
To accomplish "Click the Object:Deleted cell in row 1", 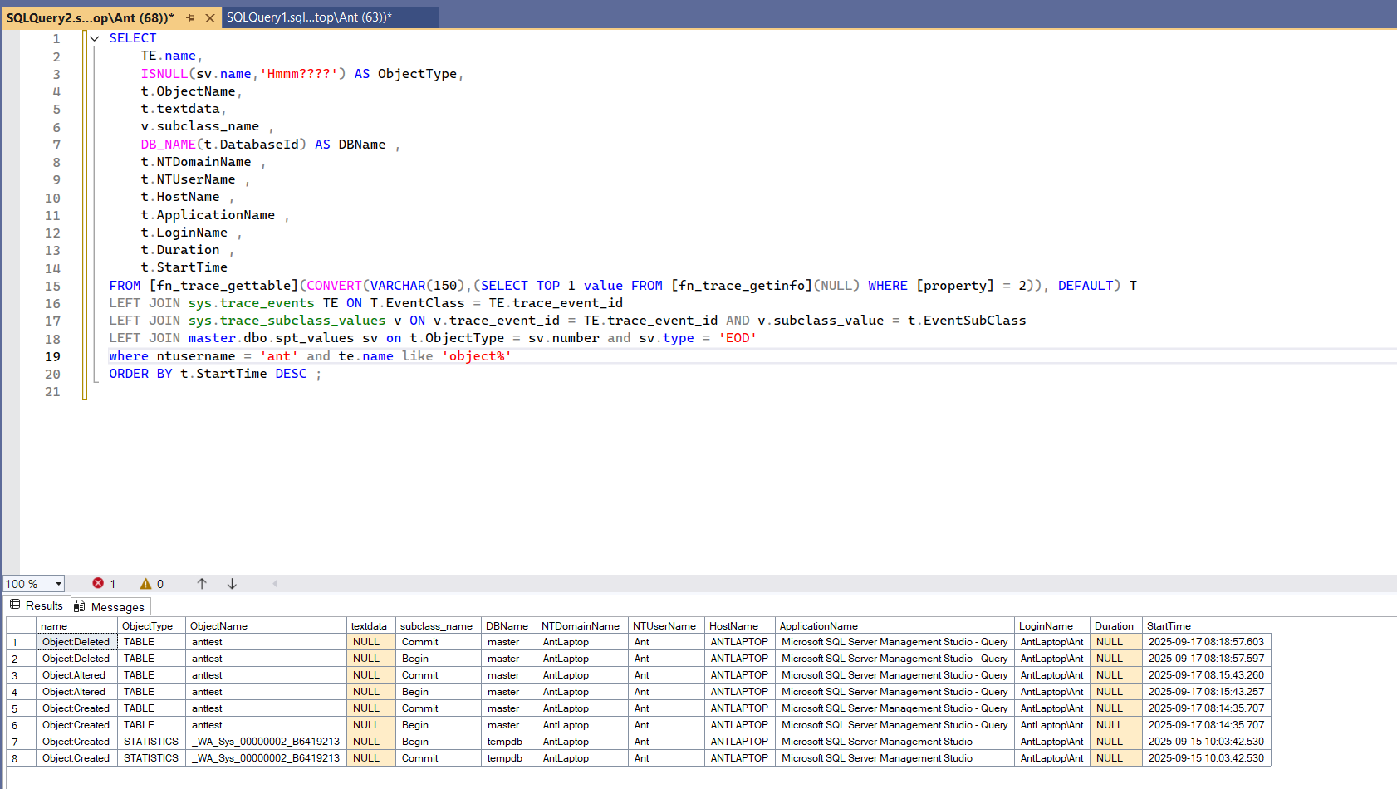I will [76, 642].
